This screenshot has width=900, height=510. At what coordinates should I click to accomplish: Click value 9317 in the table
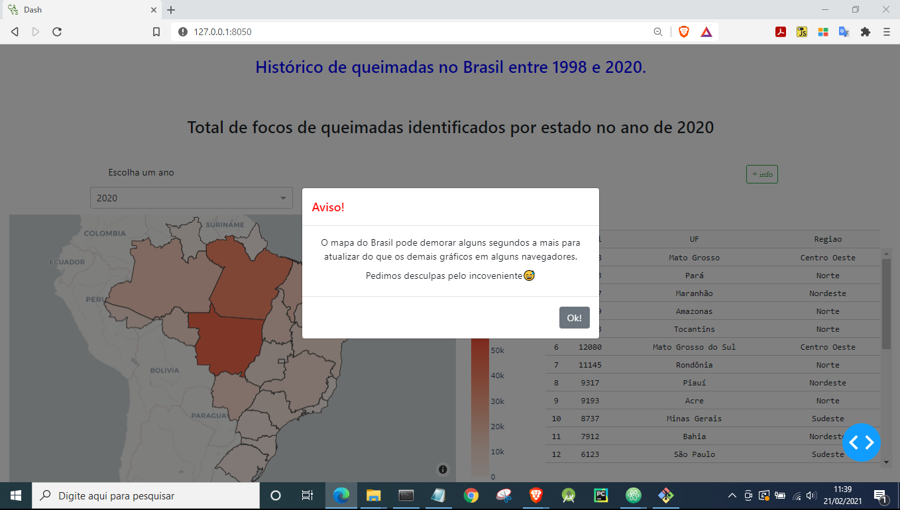pyautogui.click(x=590, y=382)
